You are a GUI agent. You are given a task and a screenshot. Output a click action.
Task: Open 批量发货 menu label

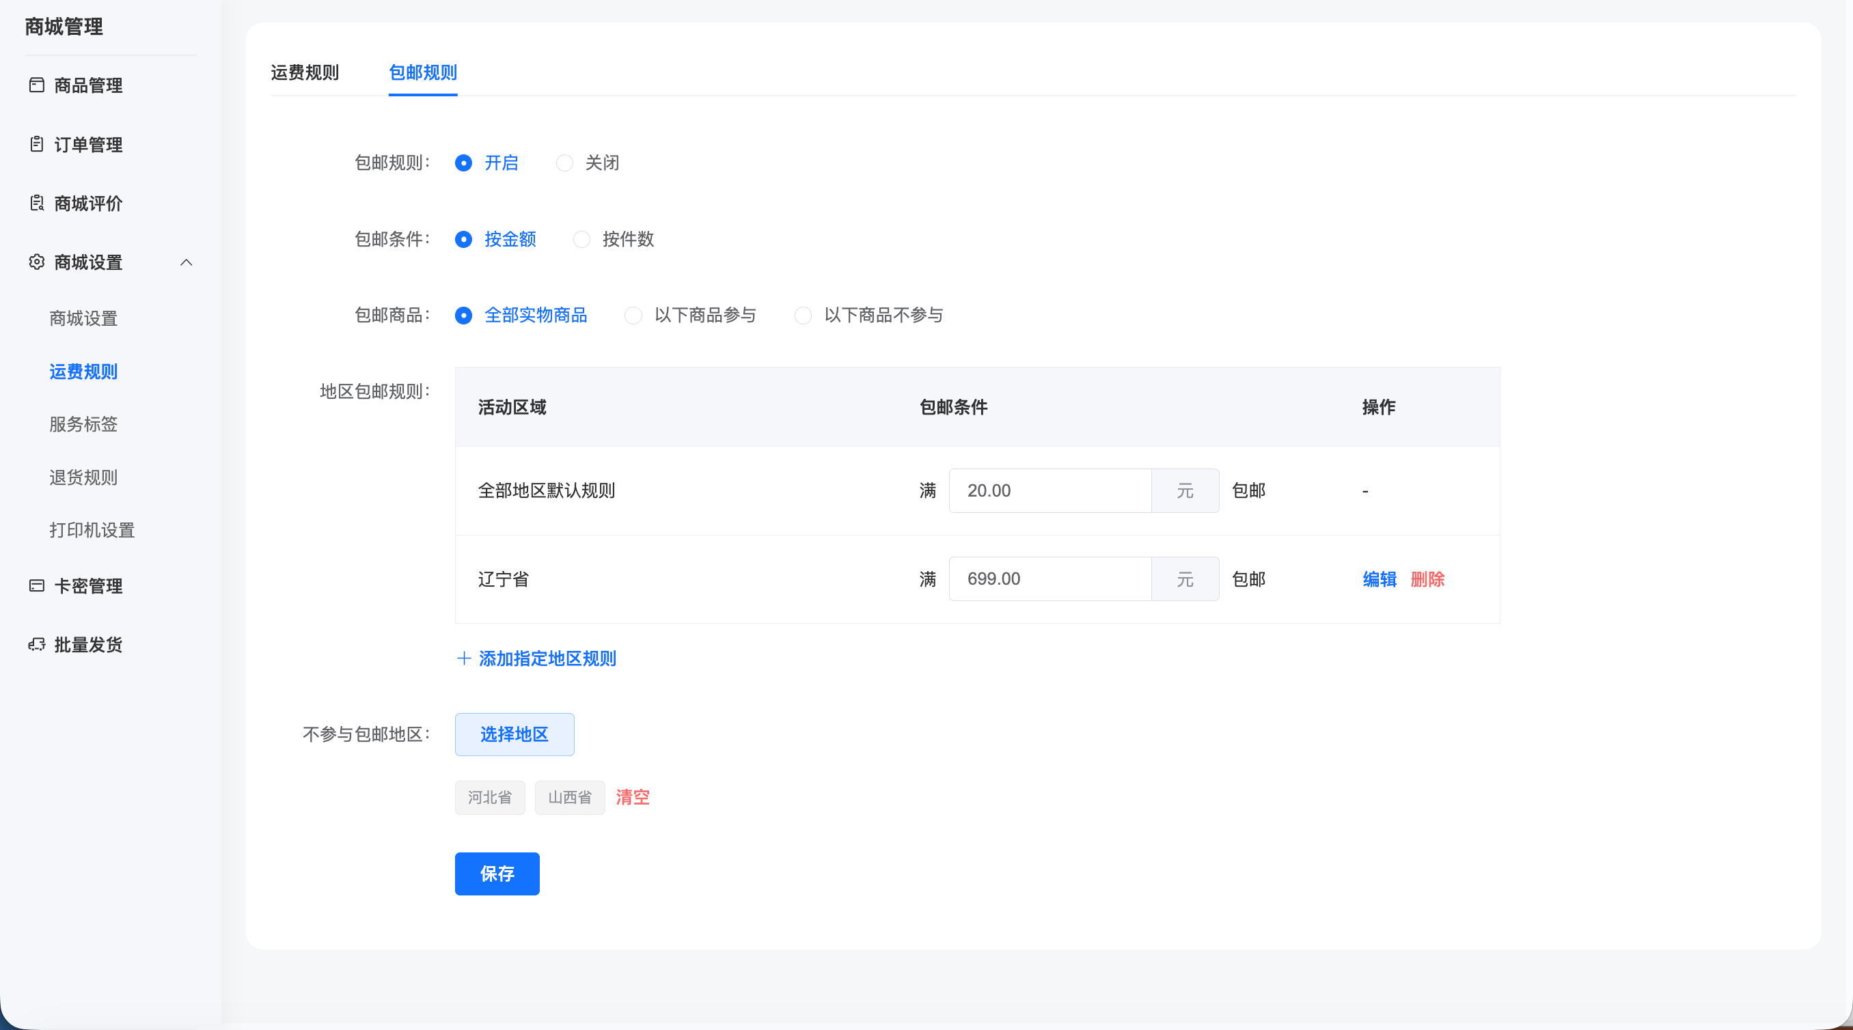coord(88,645)
